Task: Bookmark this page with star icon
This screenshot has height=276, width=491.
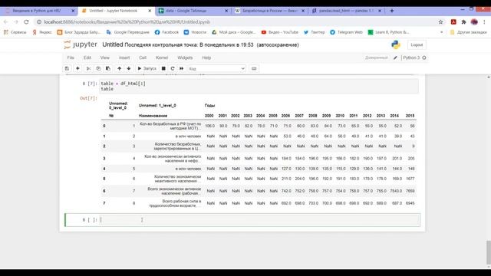Action: click(440, 22)
